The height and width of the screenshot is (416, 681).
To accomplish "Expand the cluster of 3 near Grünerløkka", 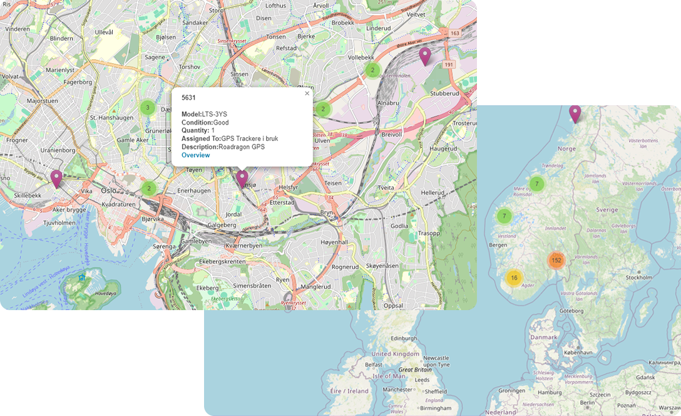I will (148, 108).
